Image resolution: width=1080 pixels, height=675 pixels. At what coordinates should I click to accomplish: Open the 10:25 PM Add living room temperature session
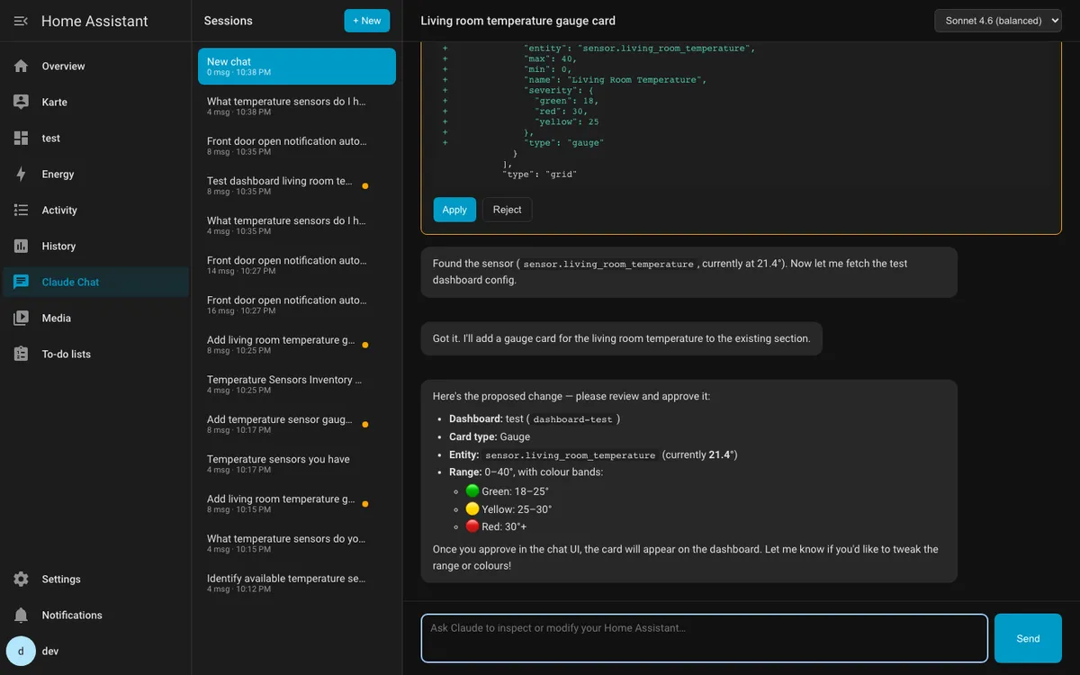[x=297, y=345]
